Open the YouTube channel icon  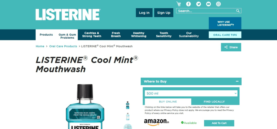pos(209,4)
